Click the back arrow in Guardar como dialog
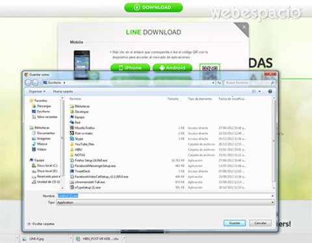 pyautogui.click(x=29, y=83)
